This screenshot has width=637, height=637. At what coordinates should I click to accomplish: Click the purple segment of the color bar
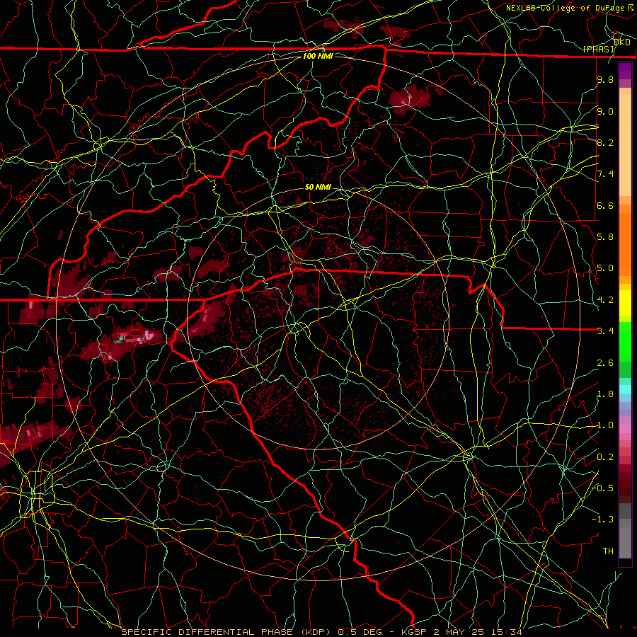point(625,71)
